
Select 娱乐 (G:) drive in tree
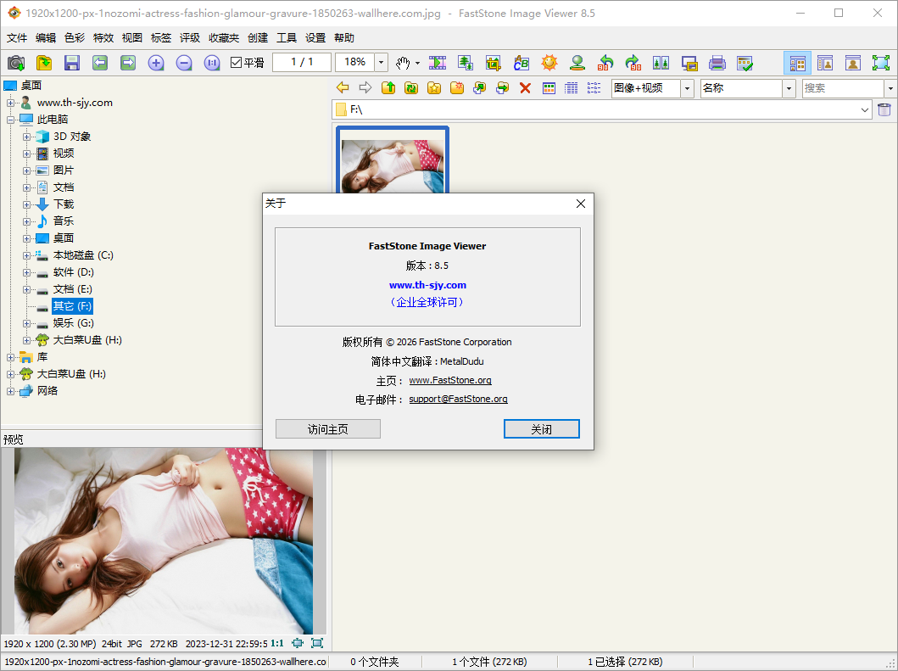[x=73, y=323]
